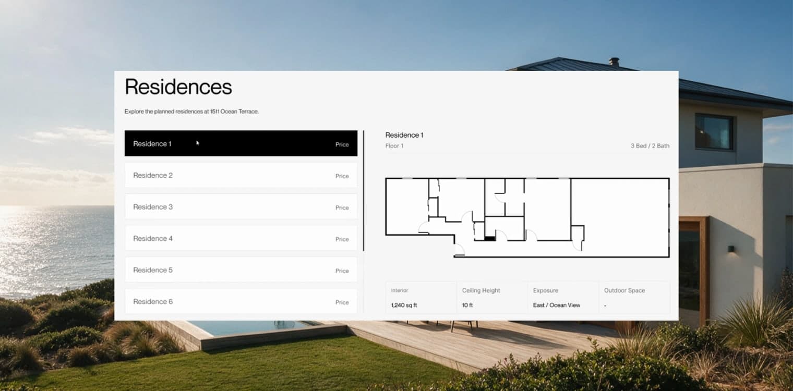Screen dimensions: 793x391
Task: Click the 'Residence 1' title above the floor plan
Action: [x=404, y=135]
